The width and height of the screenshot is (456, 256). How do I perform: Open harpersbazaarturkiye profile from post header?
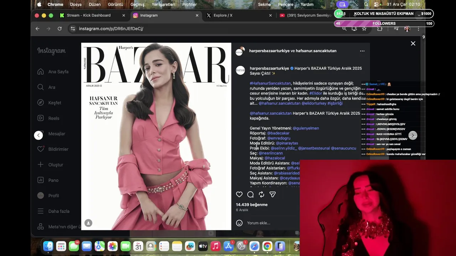(x=269, y=51)
